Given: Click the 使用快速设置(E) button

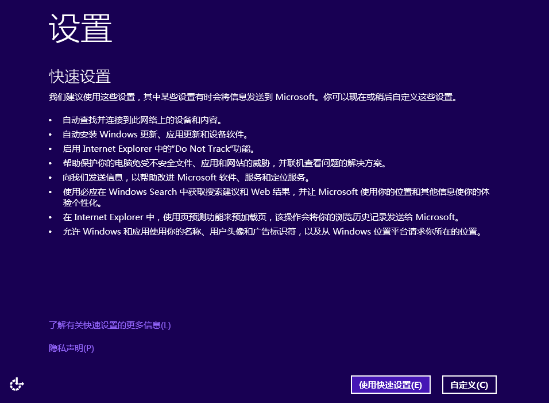Looking at the screenshot, I should [390, 385].
